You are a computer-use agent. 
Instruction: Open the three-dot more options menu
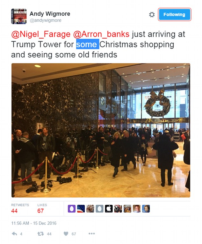tap(92, 233)
